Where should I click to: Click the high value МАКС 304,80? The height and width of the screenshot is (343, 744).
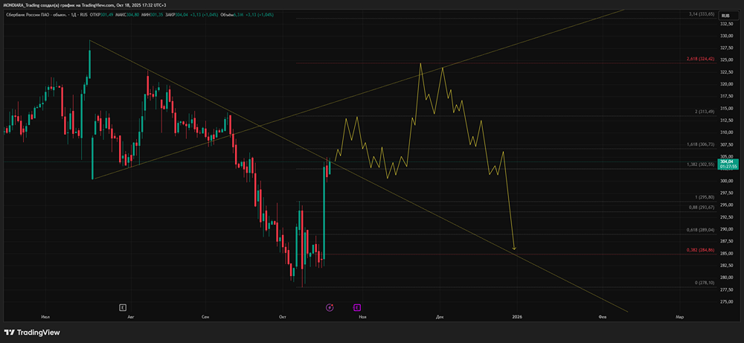click(x=127, y=15)
